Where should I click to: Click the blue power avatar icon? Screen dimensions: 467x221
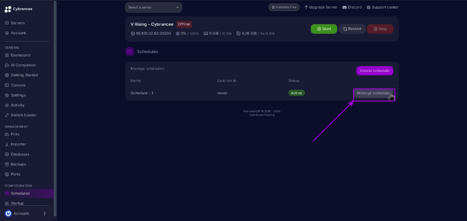[x=8, y=214]
